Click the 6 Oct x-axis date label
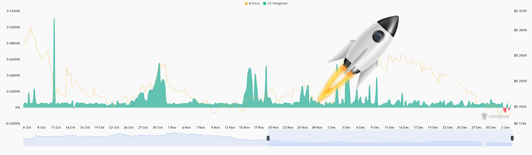 [27, 127]
